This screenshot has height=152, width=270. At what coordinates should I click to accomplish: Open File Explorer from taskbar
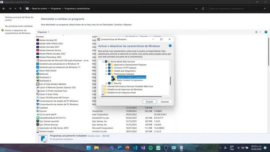(x=97, y=148)
